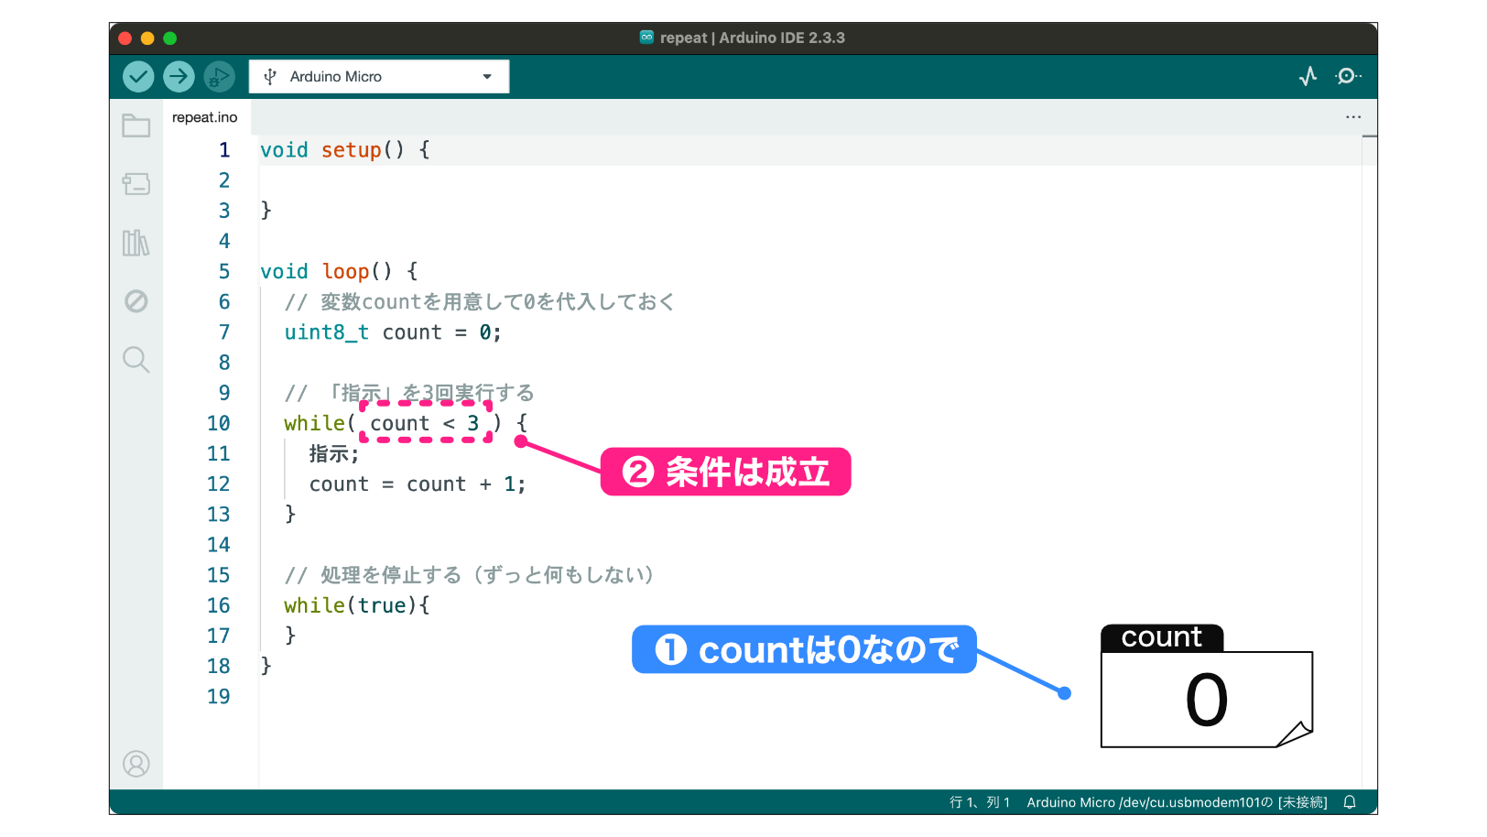Open the Arduino Micro board selector dropdown
Viewport: 1487px width, 837px height.
(379, 77)
